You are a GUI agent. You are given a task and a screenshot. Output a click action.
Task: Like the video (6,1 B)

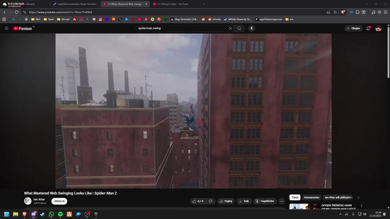coord(198,201)
